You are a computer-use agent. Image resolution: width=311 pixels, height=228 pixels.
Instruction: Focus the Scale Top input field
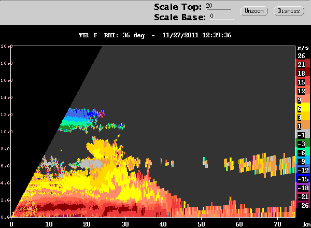218,6
